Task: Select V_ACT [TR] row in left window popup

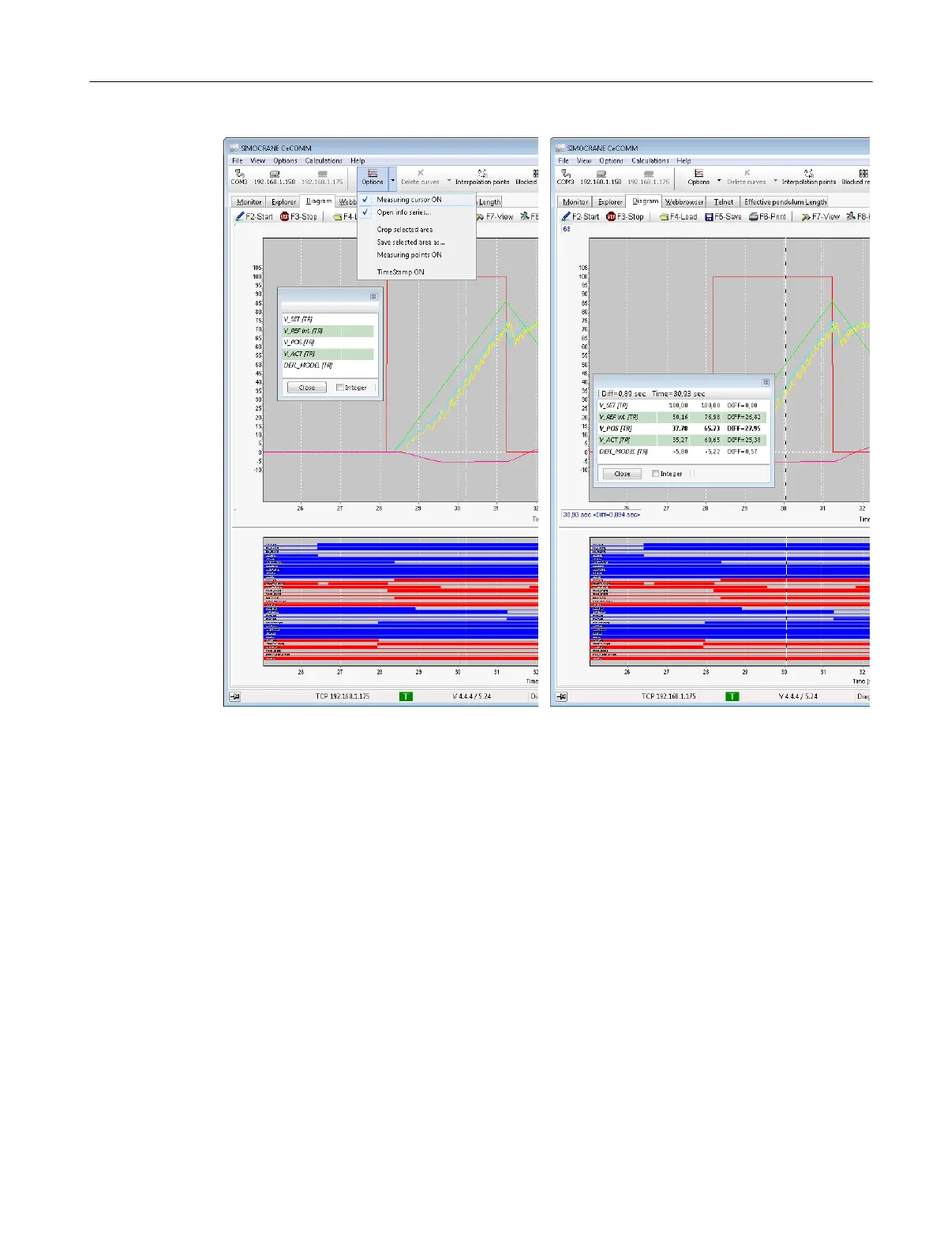Action: pos(328,354)
